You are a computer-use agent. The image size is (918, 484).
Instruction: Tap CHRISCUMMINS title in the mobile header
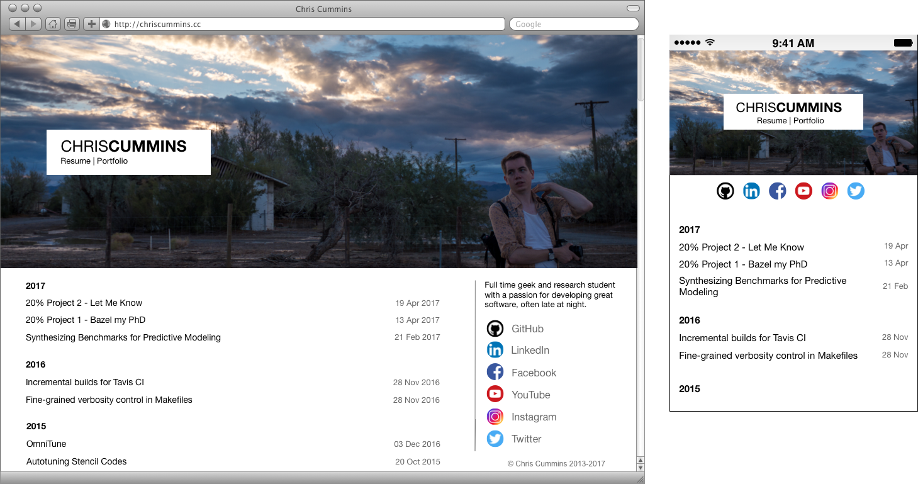[x=788, y=108]
